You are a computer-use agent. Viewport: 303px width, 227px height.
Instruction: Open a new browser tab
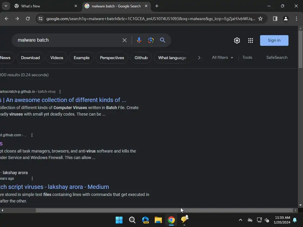pos(157,6)
